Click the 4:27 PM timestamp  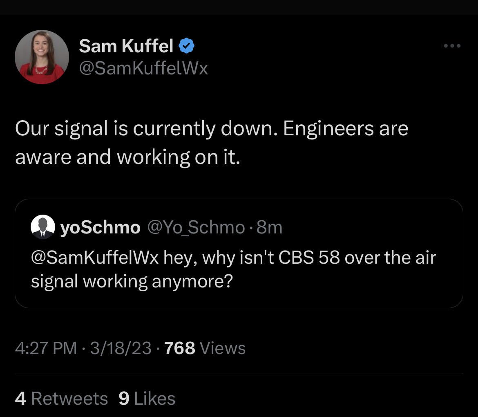tap(46, 348)
